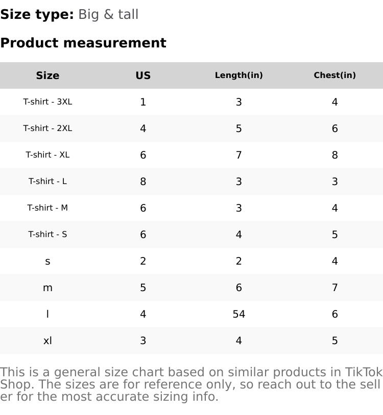This screenshot has height=415, width=383.
Task: Click the lowercase xl size row label
Action: pos(47,341)
